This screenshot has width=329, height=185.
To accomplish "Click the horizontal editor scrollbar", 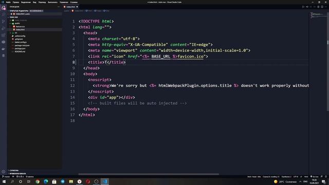I will tap(149, 174).
